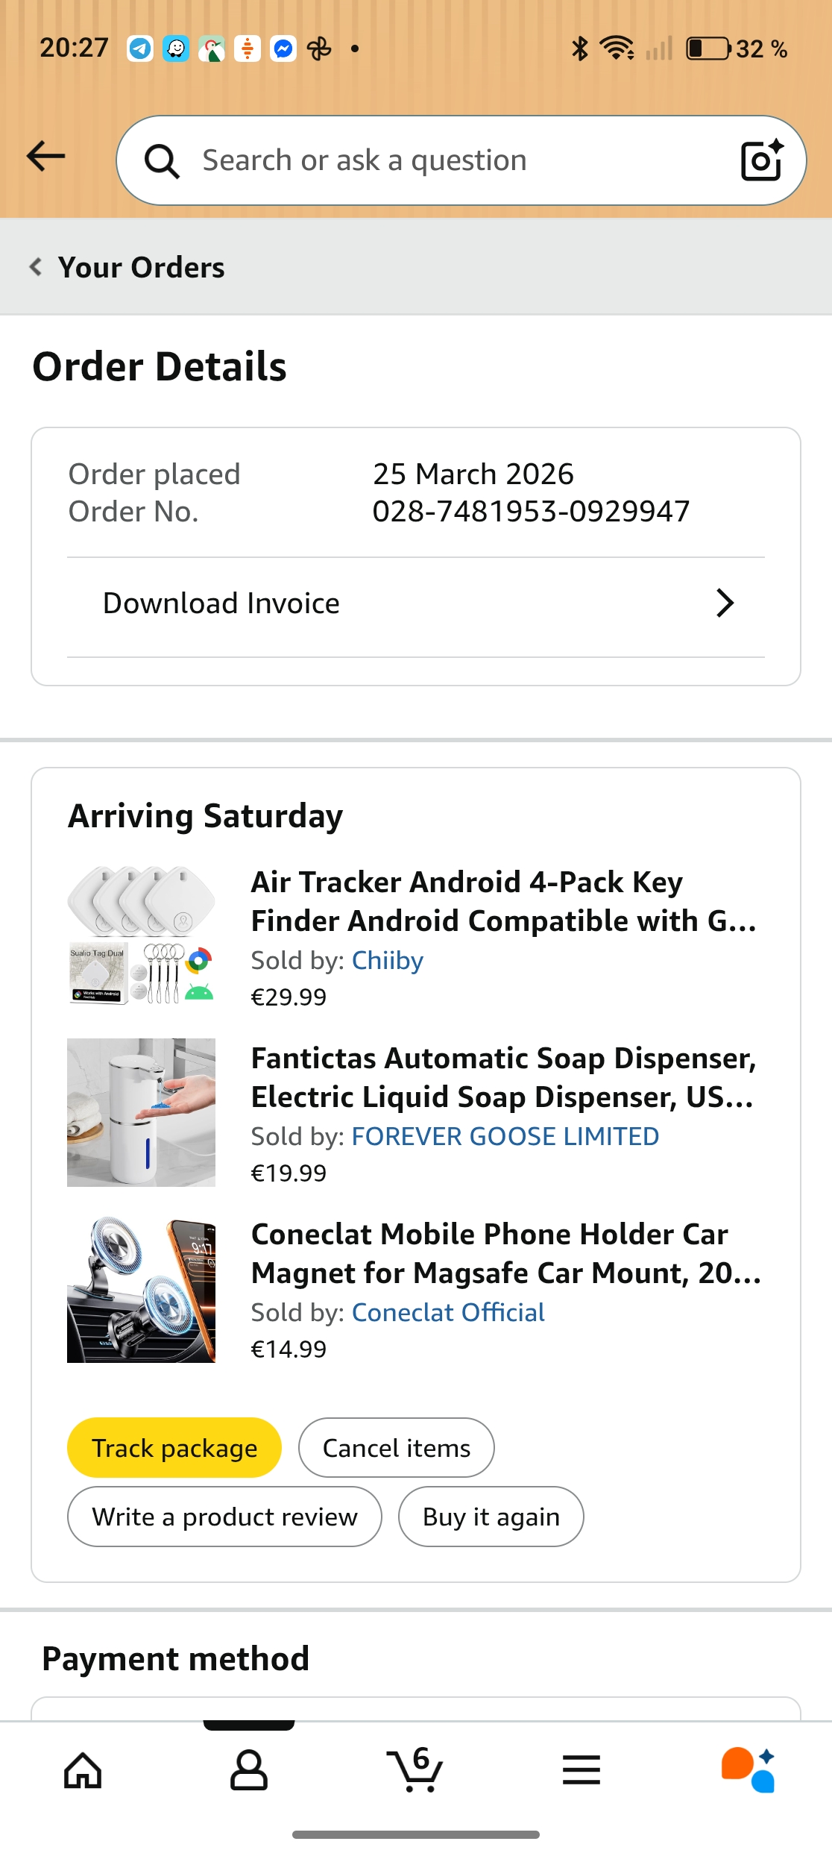Open Coneclat Official seller link
The image size is (832, 1853).
coord(448,1312)
